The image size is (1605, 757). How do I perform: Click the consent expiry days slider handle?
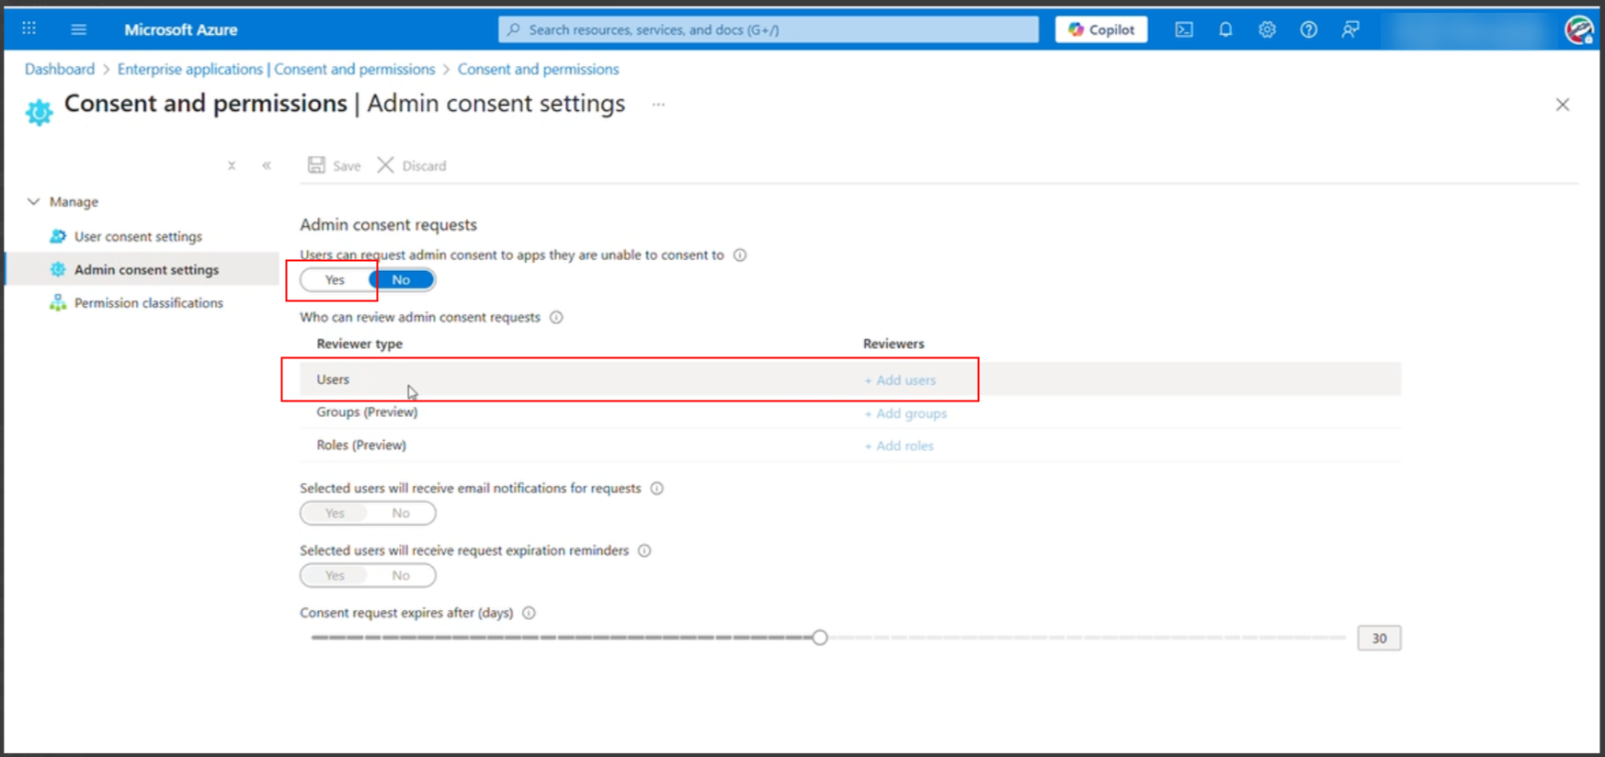click(x=820, y=638)
